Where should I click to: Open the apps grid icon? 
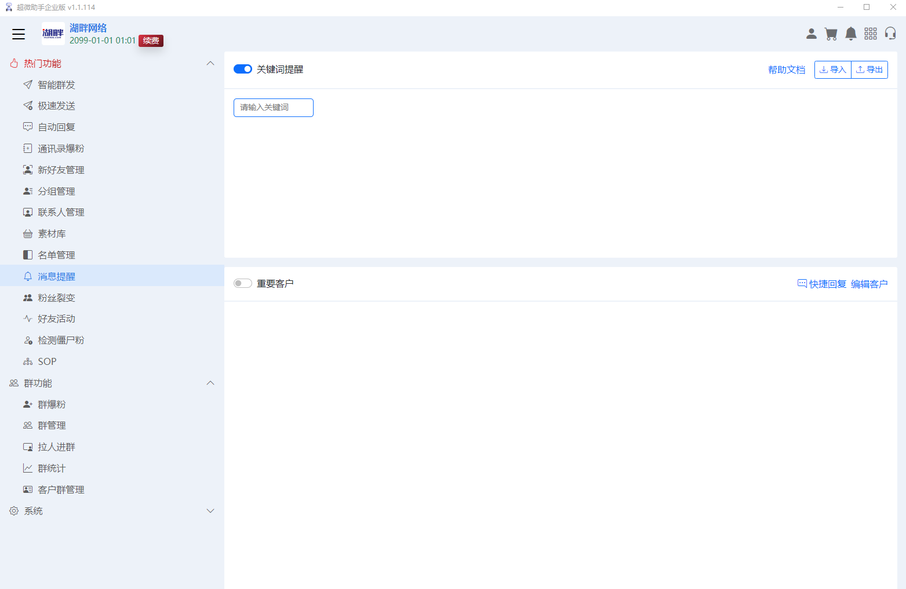[870, 34]
